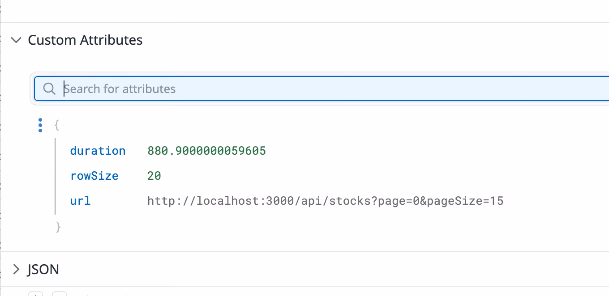
Task: Click the rowSize value 20
Action: click(154, 176)
